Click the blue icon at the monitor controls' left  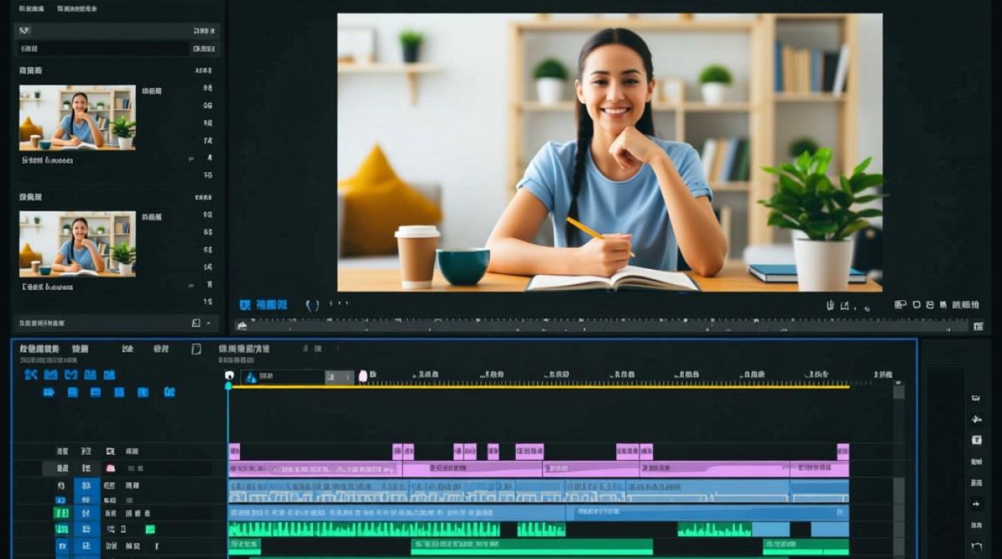(x=245, y=305)
